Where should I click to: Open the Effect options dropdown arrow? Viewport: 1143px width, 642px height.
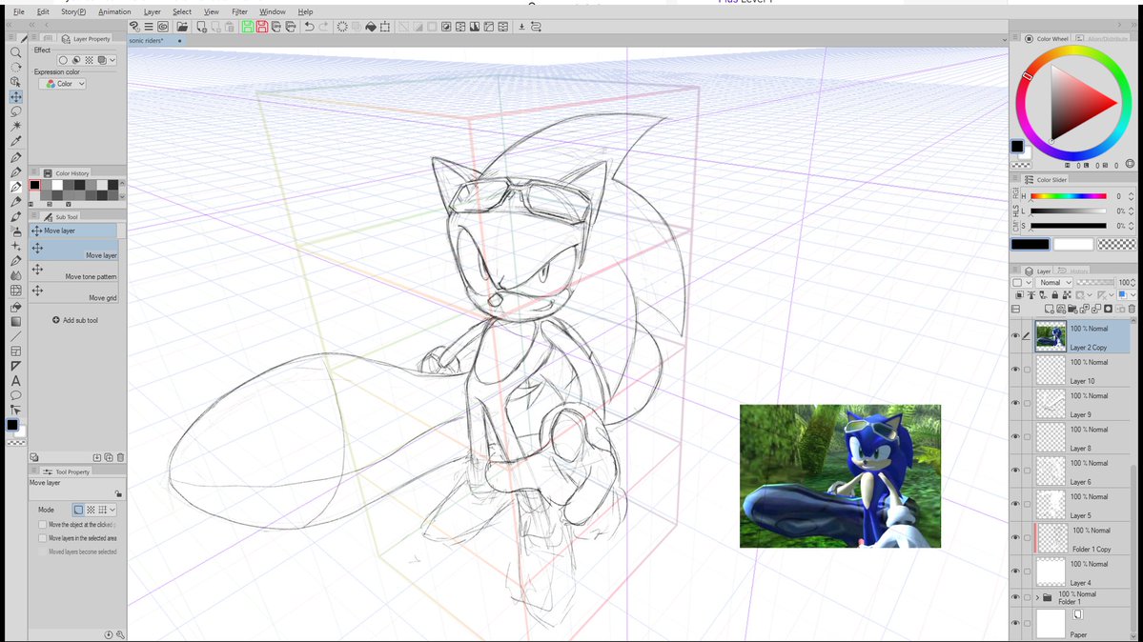click(x=112, y=60)
